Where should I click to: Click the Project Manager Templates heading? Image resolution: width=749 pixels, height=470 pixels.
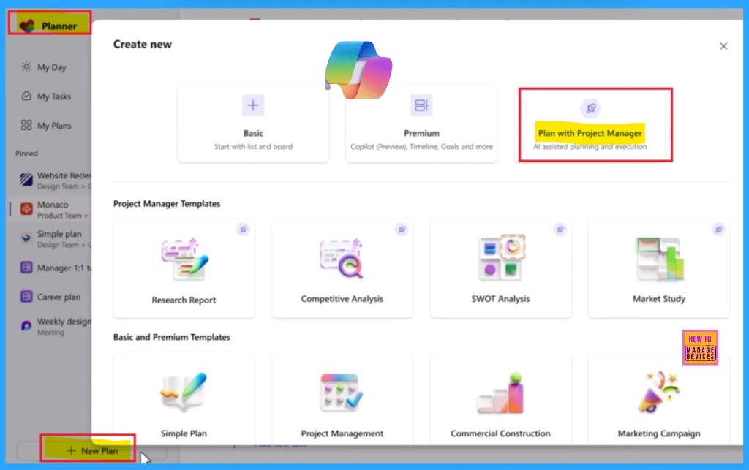tap(167, 204)
